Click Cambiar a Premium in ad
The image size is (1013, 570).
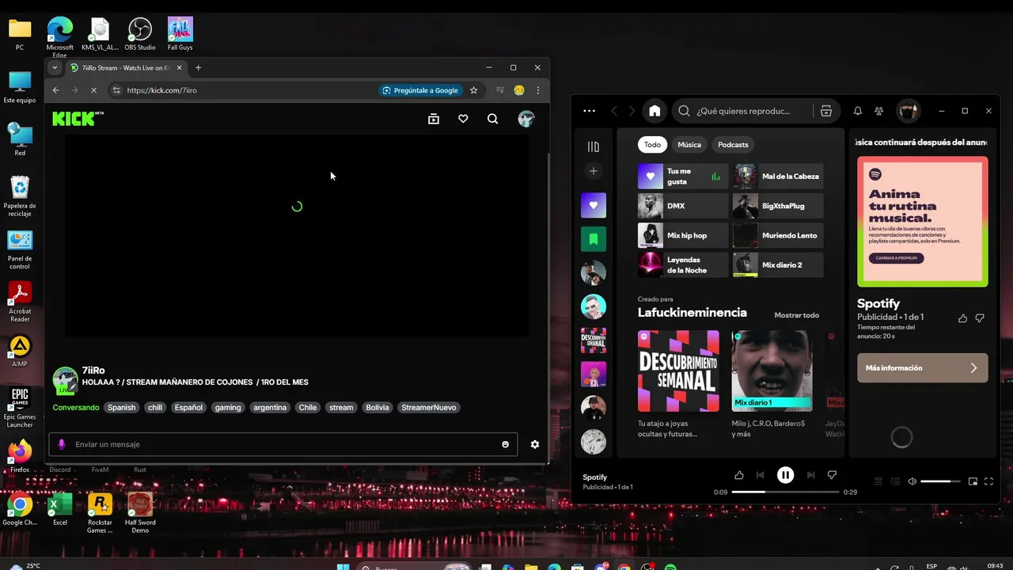click(896, 258)
